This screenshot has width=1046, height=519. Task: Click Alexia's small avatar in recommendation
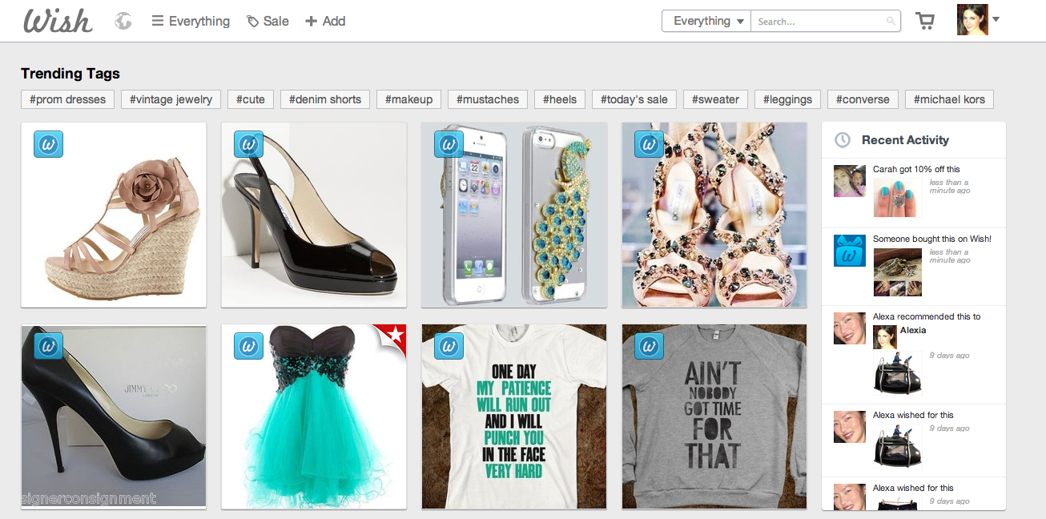pyautogui.click(x=884, y=336)
